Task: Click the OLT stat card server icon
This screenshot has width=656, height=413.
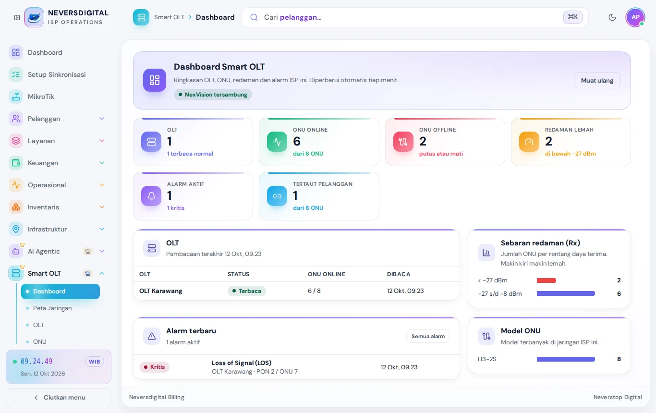Action: [x=151, y=142]
